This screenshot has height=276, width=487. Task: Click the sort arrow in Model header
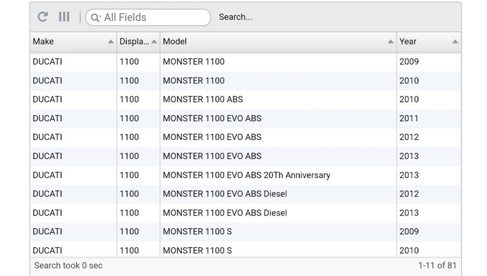[391, 42]
